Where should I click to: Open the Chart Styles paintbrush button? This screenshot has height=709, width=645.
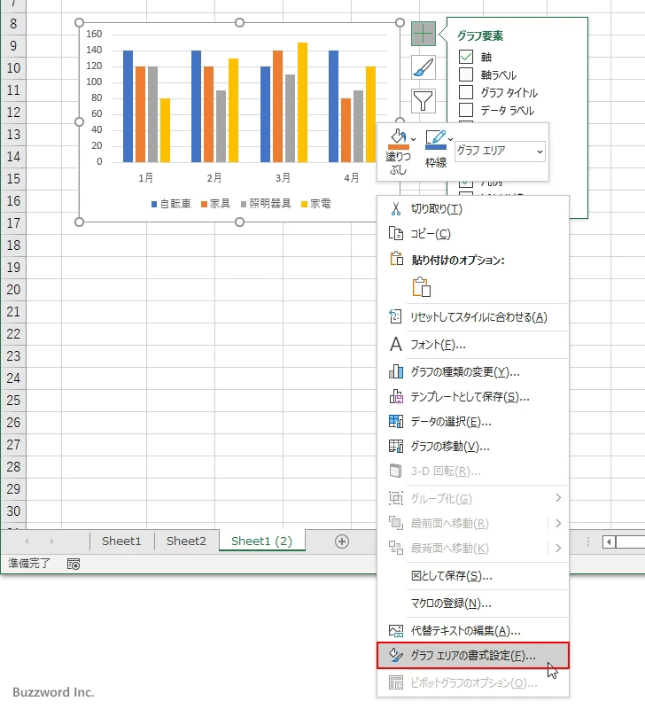[x=424, y=67]
